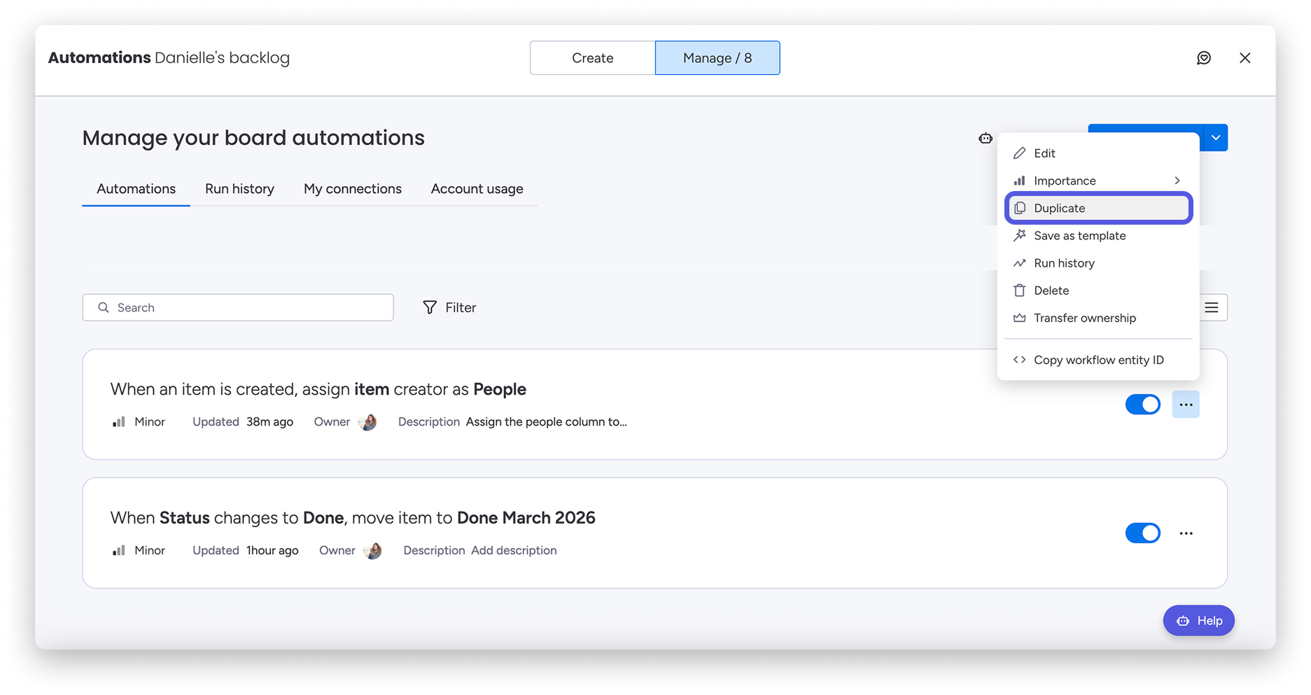The width and height of the screenshot is (1311, 695).
Task: Expand the blue button dropdown arrow
Action: 1216,138
